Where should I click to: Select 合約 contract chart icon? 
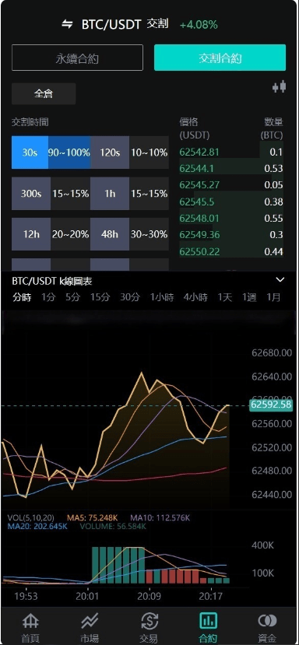coord(208,621)
